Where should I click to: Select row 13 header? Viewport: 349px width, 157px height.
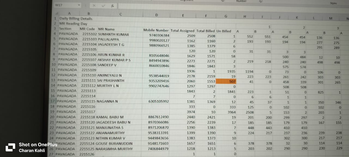tap(53, 80)
